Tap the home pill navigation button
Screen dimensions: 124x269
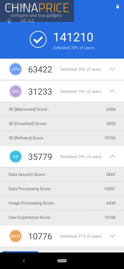click(x=62, y=261)
